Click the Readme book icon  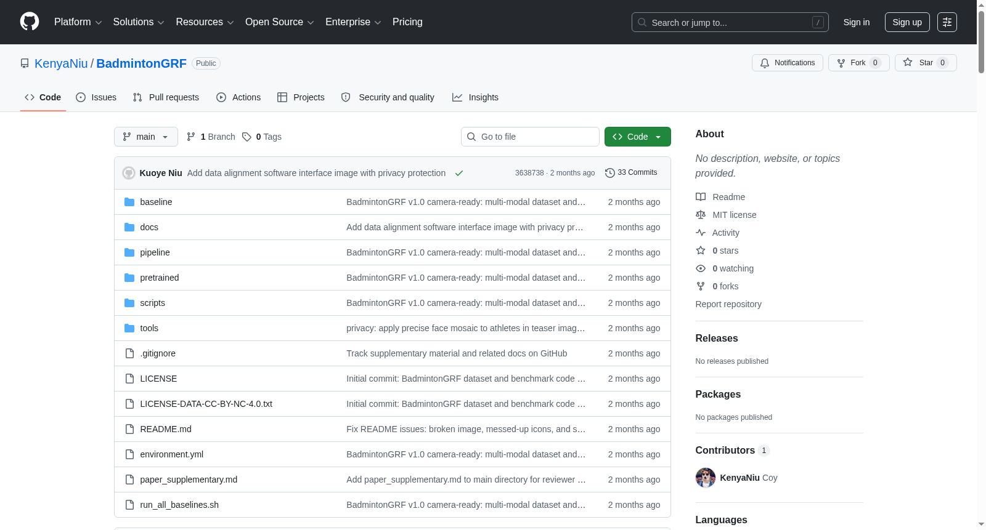[701, 197]
